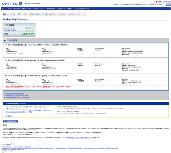Open 旅行に関するご案内 menu

(x=20, y=9)
